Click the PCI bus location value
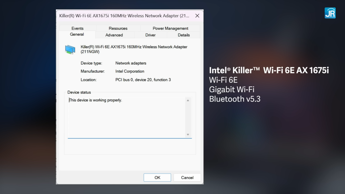The height and width of the screenshot is (194, 345). 143,80
